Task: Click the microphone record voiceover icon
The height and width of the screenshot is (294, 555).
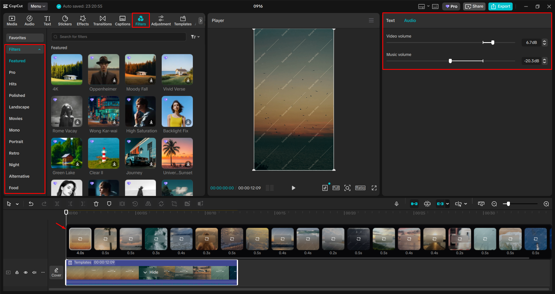Action: (397, 204)
